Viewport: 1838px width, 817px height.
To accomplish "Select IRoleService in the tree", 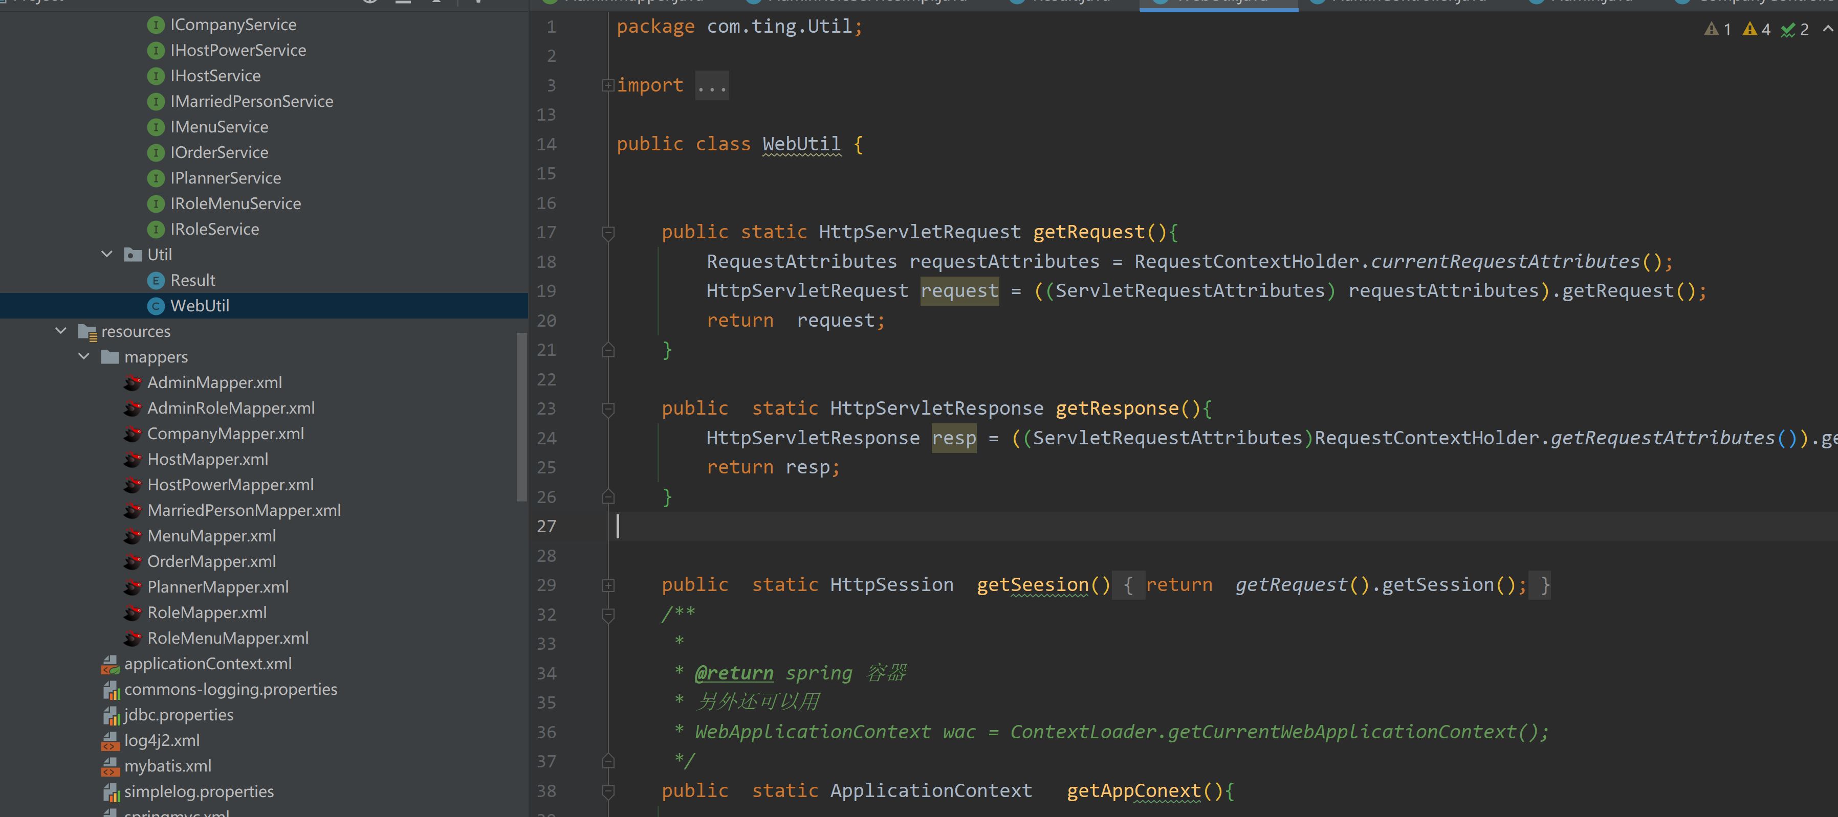I will 214,230.
